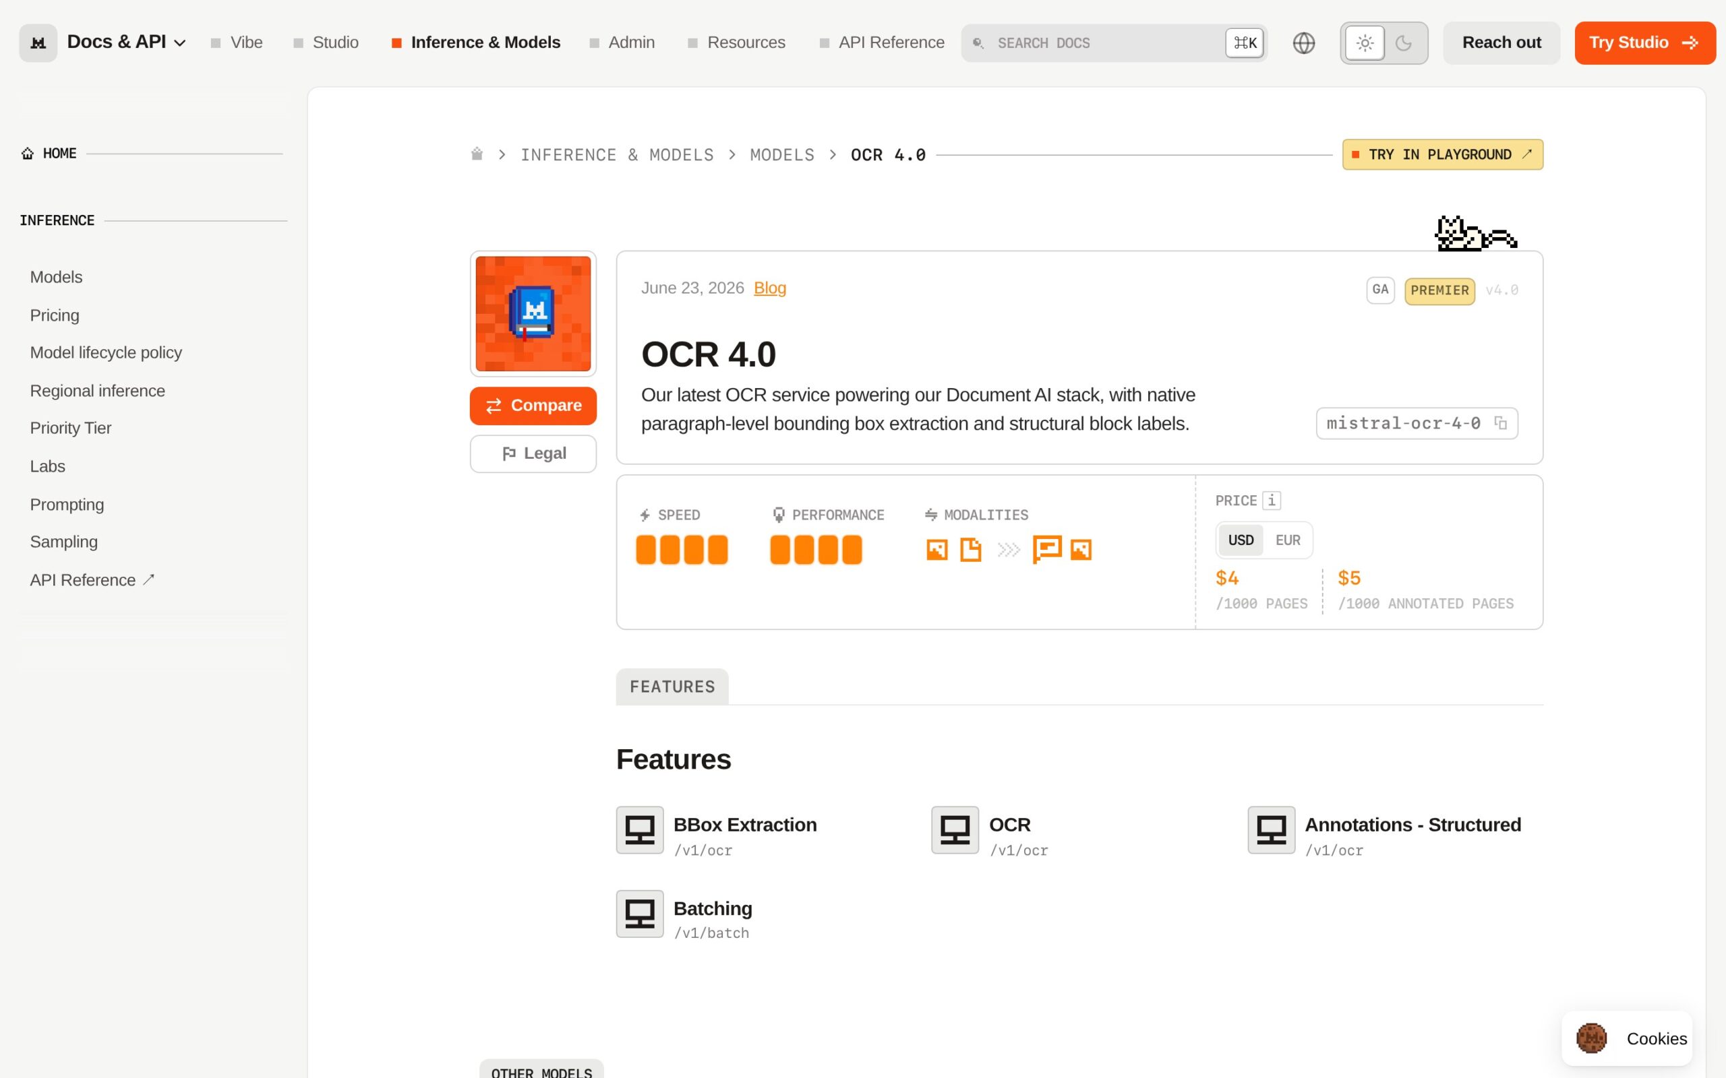Click Try in Playground button
1726x1078 pixels.
[1442, 154]
